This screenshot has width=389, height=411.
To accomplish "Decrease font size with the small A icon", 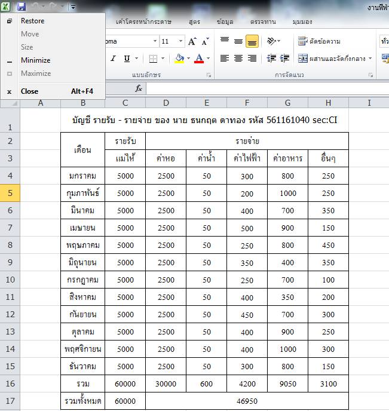I will click(205, 41).
